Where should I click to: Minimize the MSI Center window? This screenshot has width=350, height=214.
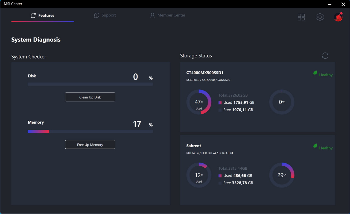click(x=330, y=4)
